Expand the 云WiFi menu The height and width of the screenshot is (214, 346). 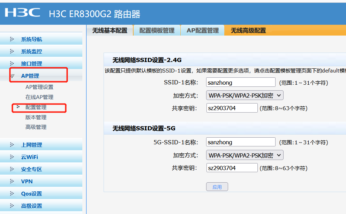coord(41,157)
